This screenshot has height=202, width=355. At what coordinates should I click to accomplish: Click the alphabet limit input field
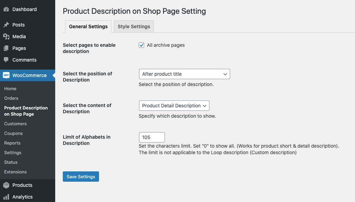click(x=151, y=137)
